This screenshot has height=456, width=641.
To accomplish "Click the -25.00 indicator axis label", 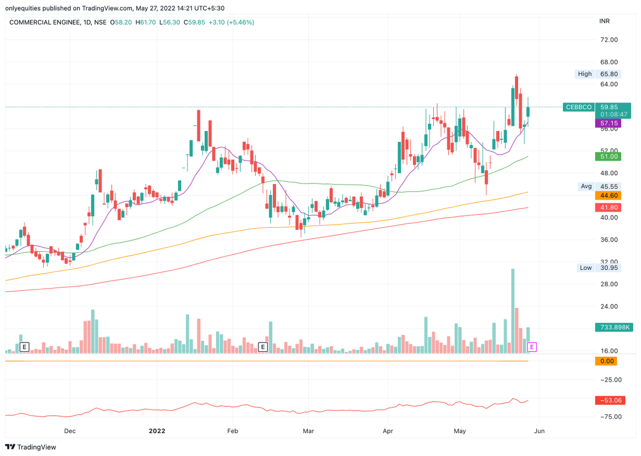I will [x=609, y=380].
